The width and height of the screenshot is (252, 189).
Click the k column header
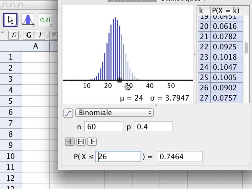(x=204, y=11)
